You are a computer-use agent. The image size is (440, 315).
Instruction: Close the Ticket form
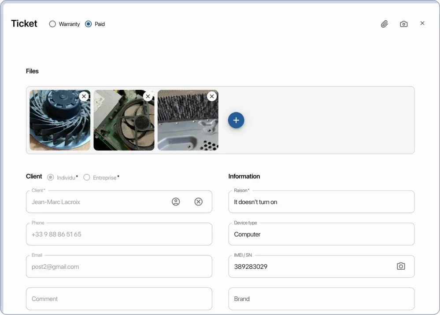pyautogui.click(x=422, y=23)
